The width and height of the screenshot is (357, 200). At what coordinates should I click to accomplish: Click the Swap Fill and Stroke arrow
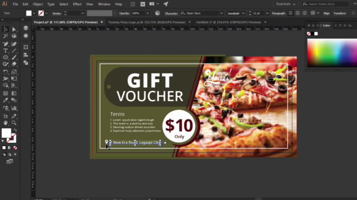click(x=15, y=130)
